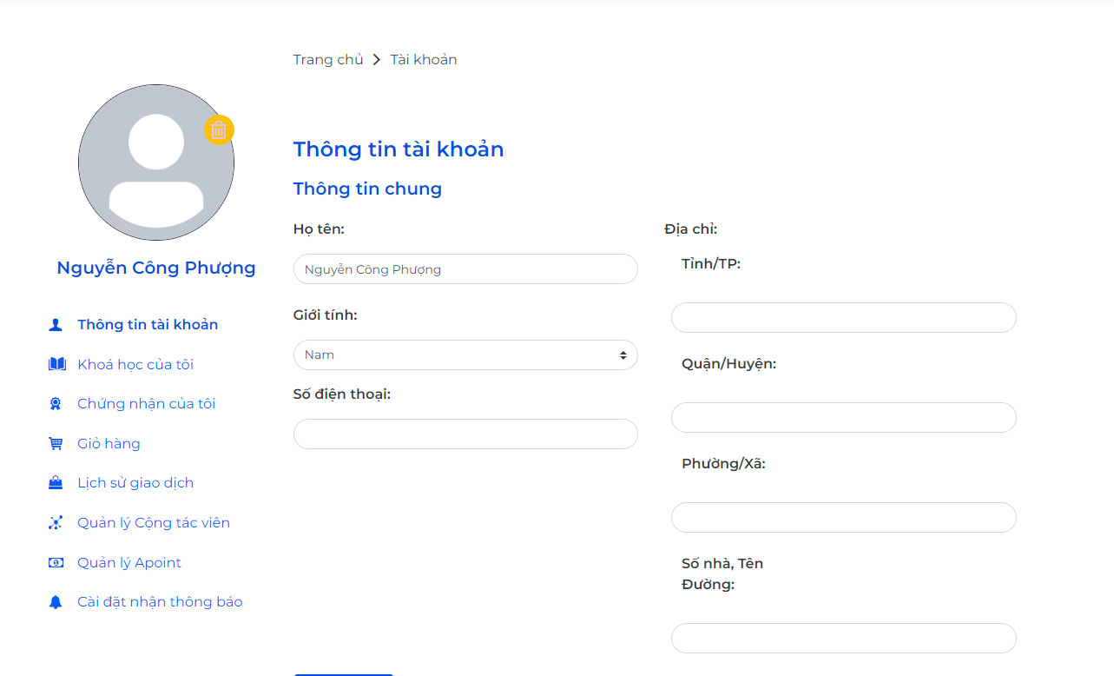The image size is (1114, 676).
Task: Click the Tỉnh/TP input field
Action: (x=844, y=318)
